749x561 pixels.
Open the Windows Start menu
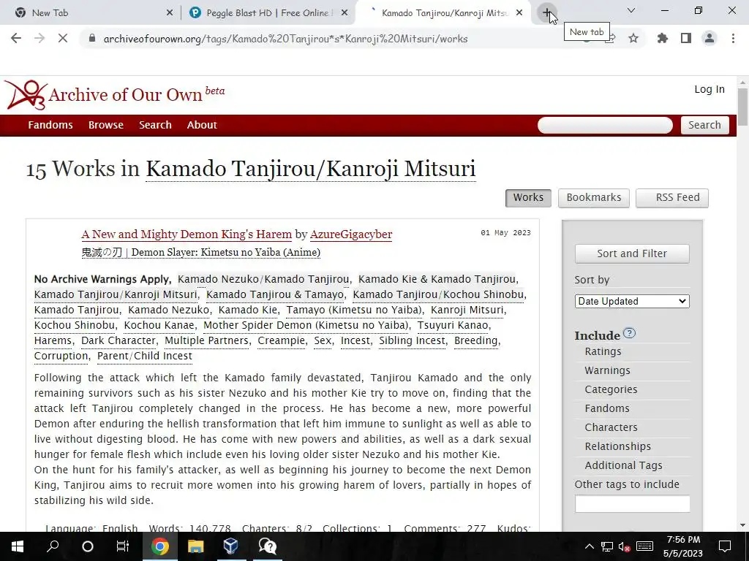coord(18,546)
